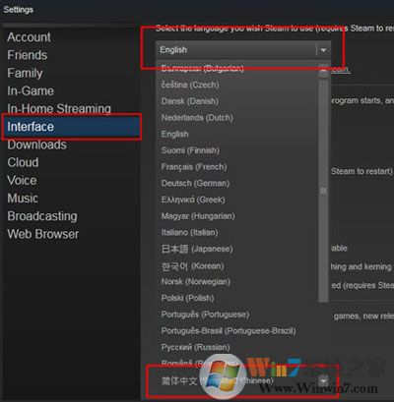Open the Music settings section
Screen dimensions: 394x402
[x=23, y=199]
